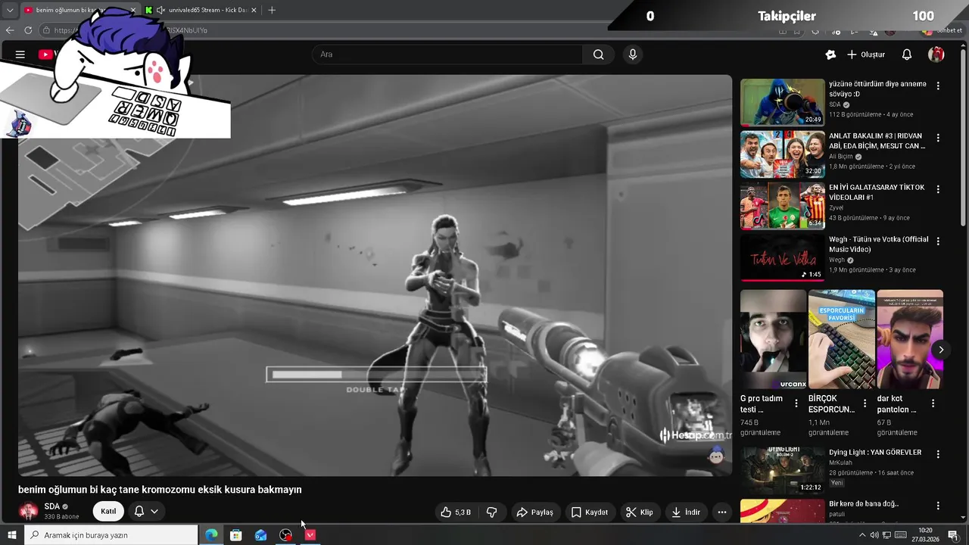Open options for Dying Light video
This screenshot has width=969, height=545.
938,454
